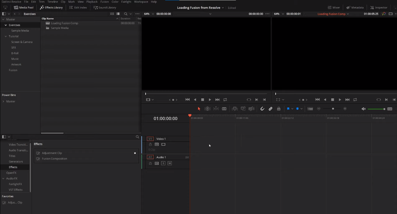Lock the Video 1 track
Image resolution: width=397 pixels, height=214 pixels.
pyautogui.click(x=150, y=144)
